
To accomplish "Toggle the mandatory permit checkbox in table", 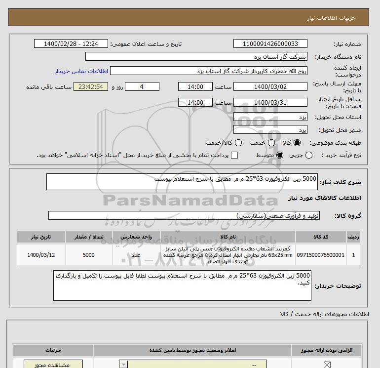I will point(327,365).
